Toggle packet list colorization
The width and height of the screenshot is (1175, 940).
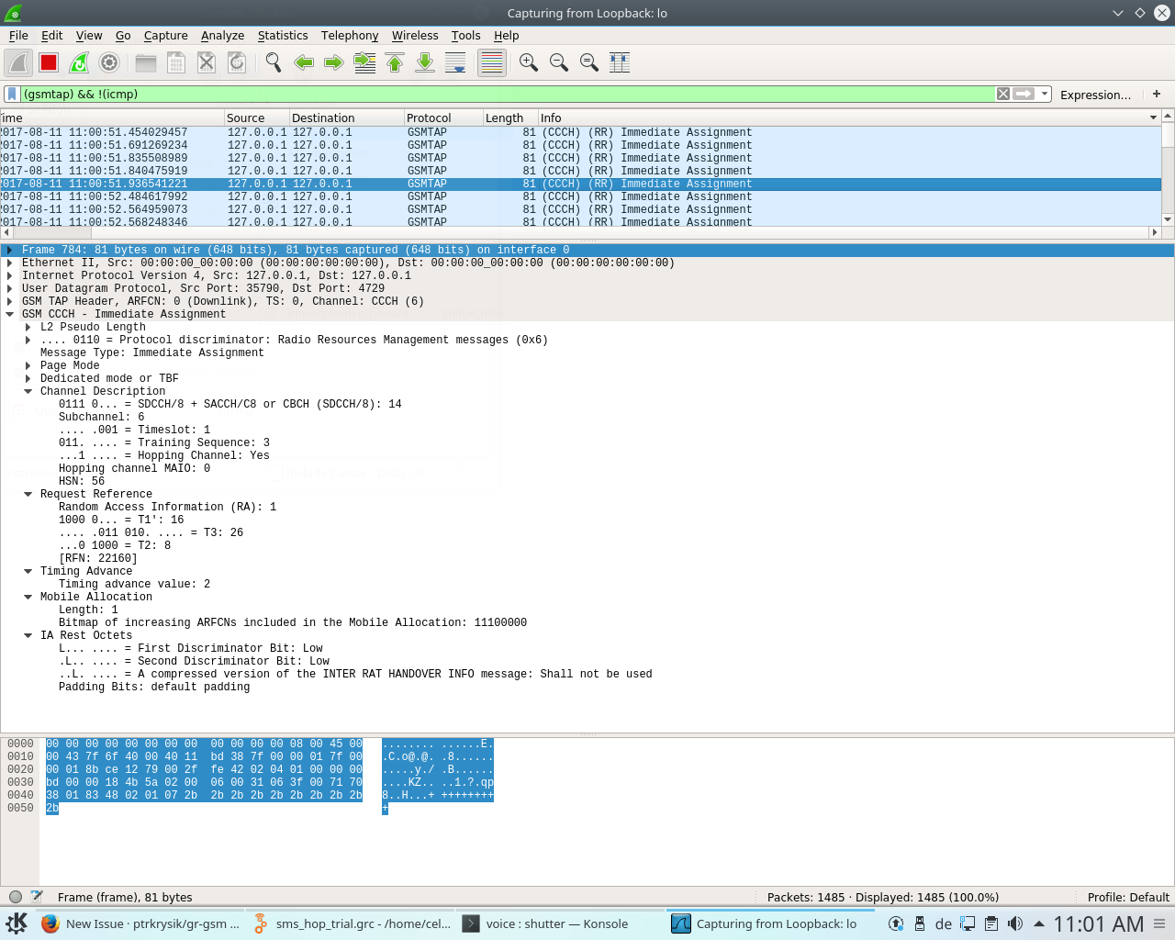point(491,62)
